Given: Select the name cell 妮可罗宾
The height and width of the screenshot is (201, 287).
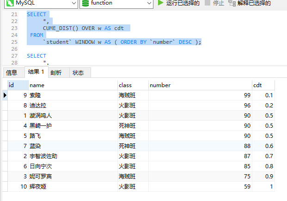Looking at the screenshot, I should (73, 177).
